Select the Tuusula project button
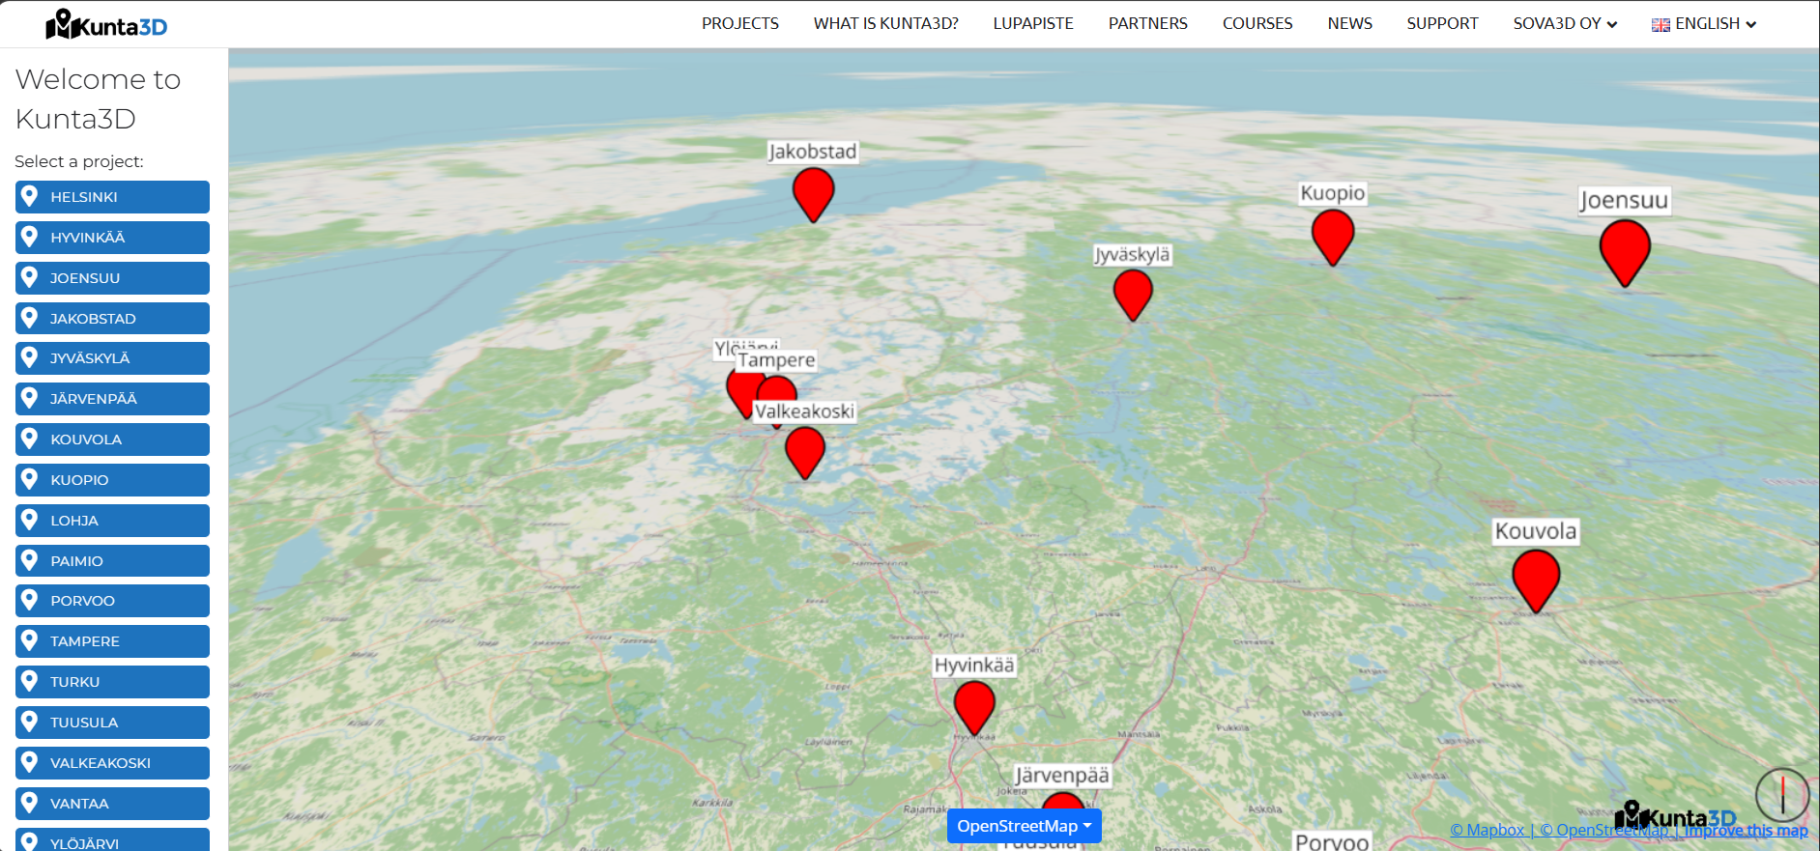Screen dimensions: 1820x851 pos(112,723)
